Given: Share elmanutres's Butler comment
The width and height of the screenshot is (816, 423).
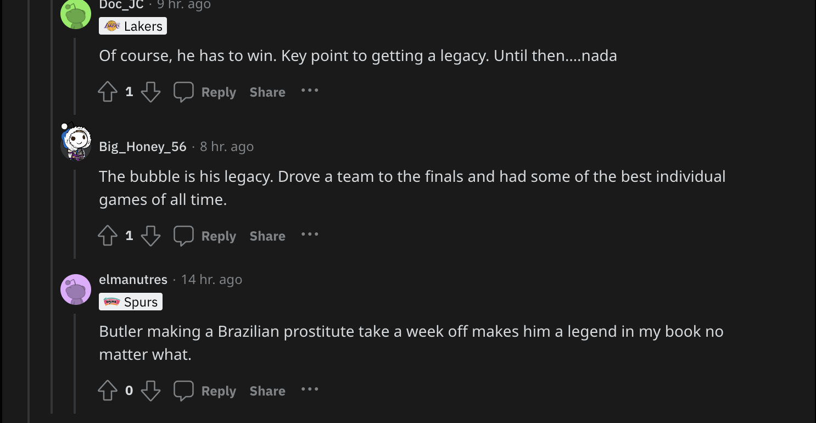Looking at the screenshot, I should 267,391.
